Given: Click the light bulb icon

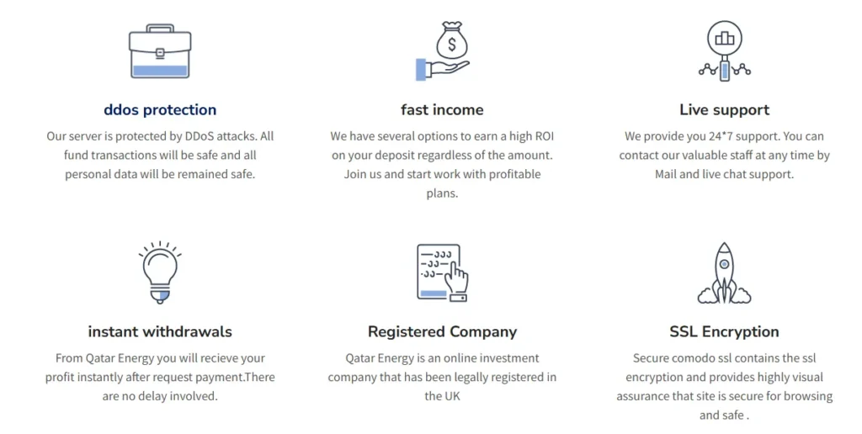Looking at the screenshot, I should pos(160,272).
